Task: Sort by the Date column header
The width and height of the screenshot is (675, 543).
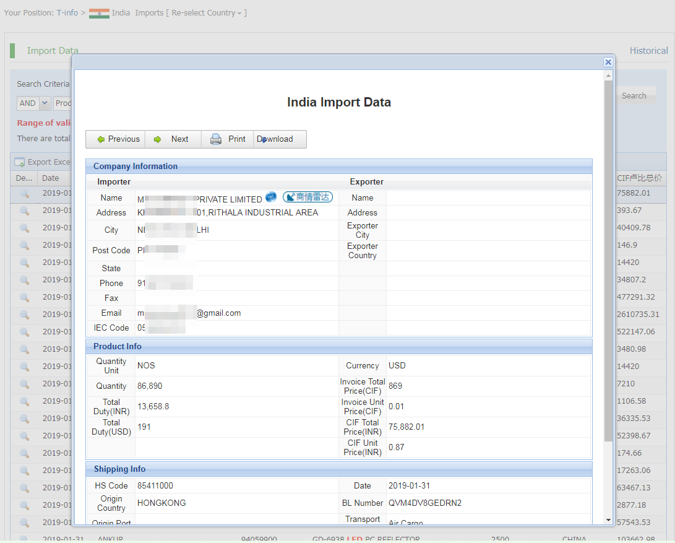Action: pos(51,178)
